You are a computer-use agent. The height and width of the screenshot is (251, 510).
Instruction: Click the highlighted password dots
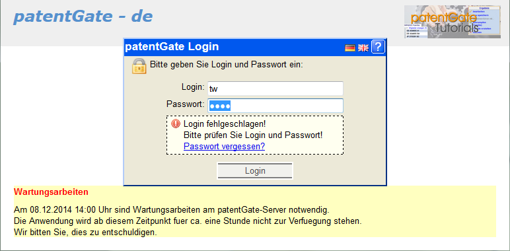pos(220,106)
